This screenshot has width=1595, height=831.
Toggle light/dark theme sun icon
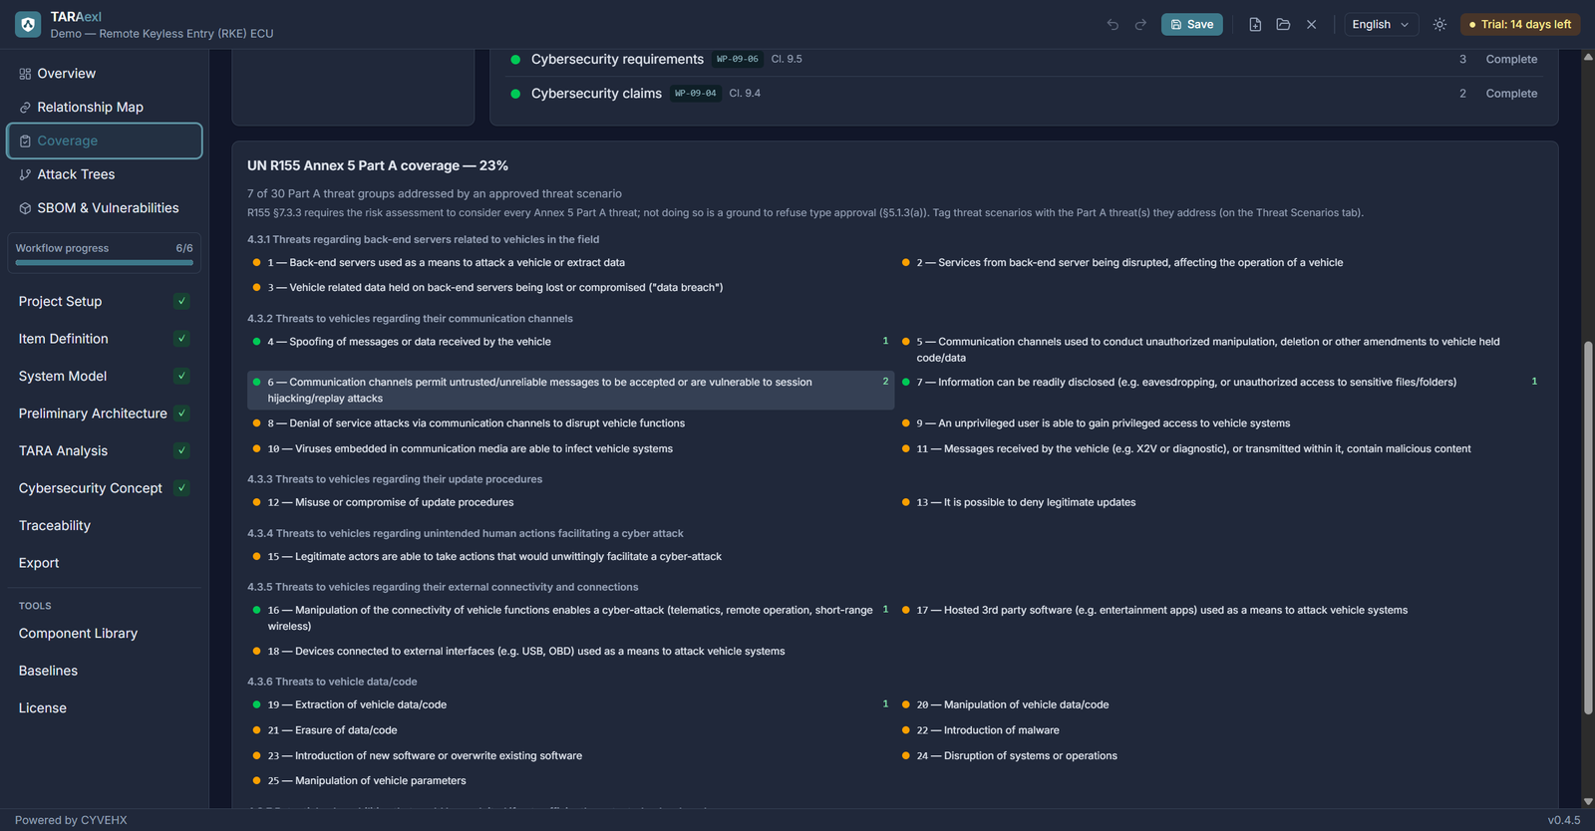coord(1439,24)
